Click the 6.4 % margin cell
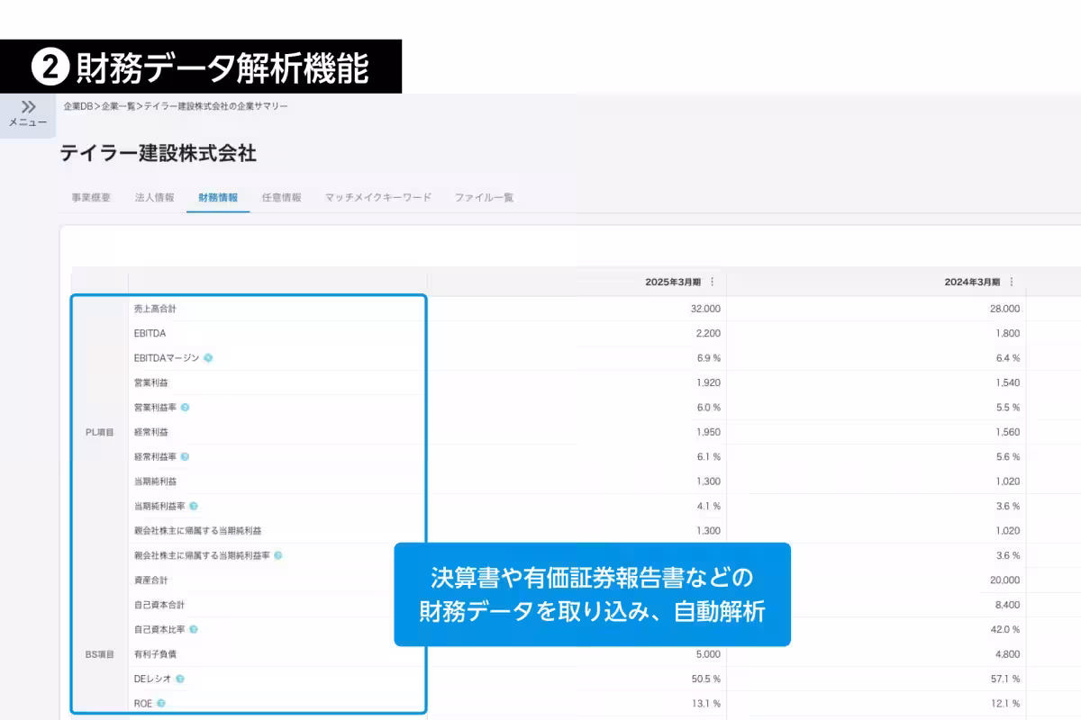Viewport: 1081px width, 720px height. pos(1007,358)
